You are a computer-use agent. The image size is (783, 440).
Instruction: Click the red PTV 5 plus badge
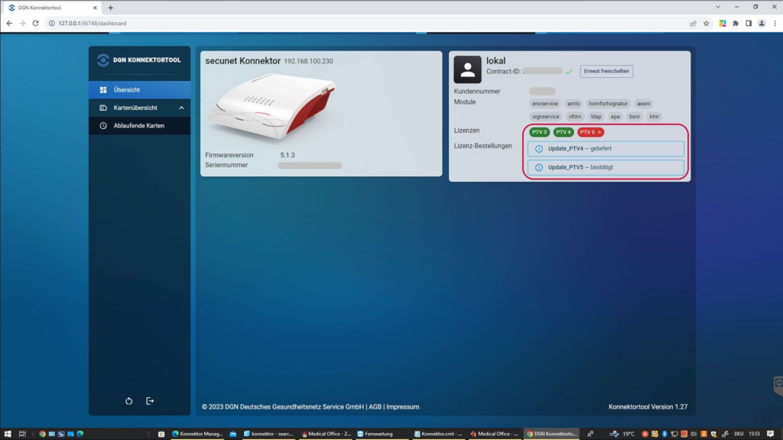coord(590,132)
